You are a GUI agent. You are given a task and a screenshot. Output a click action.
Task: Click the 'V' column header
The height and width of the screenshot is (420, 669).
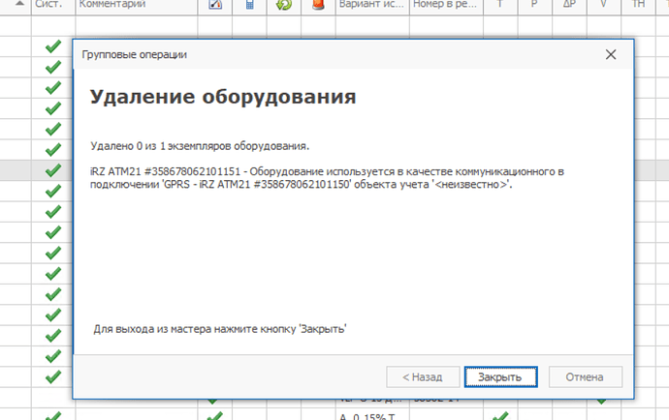tap(604, 5)
